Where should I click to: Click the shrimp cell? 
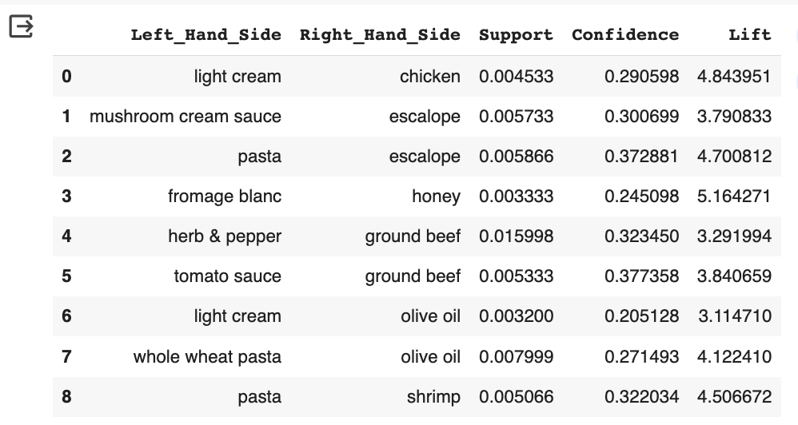(x=433, y=396)
